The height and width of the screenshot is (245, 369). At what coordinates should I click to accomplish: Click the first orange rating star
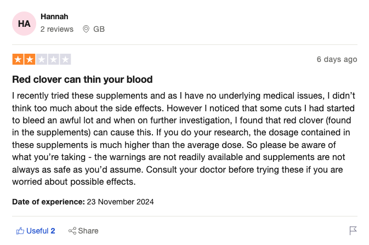click(18, 59)
